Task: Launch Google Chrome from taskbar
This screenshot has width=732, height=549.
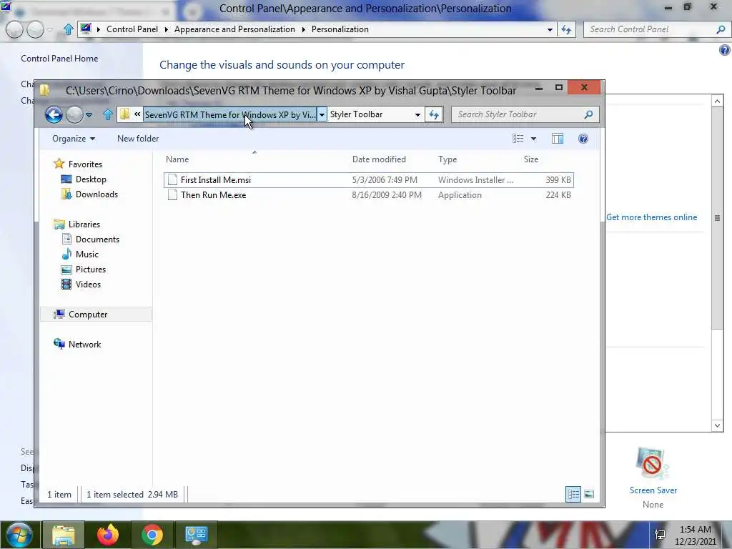Action: 152,535
